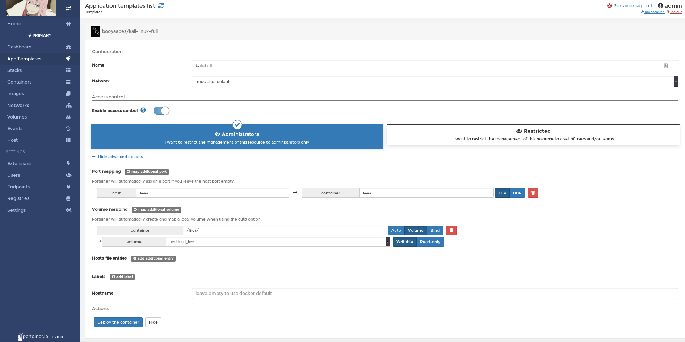The width and height of the screenshot is (685, 342).
Task: Click the Host grid icon
Action: pyautogui.click(x=68, y=140)
